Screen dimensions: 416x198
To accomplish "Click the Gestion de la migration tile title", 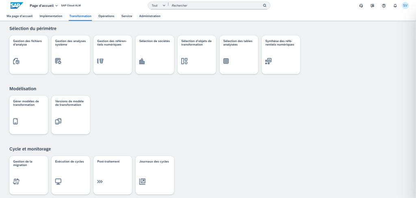I will pos(23,163).
